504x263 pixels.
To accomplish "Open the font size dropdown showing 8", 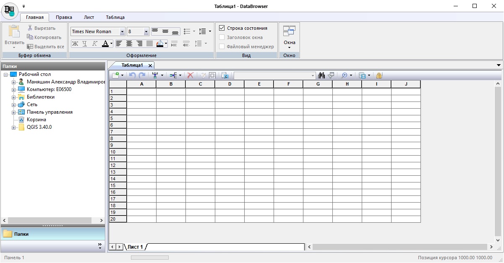I will pos(146,31).
